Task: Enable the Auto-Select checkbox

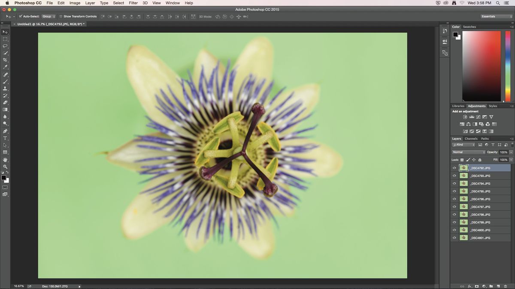Action: click(x=20, y=16)
